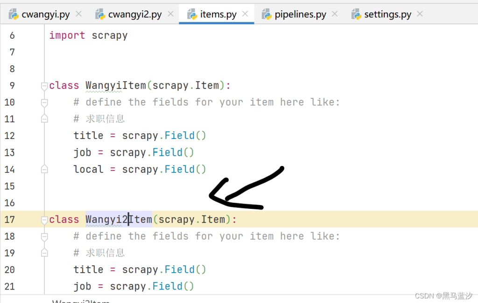Screen dimensions: 478x303
Task: Open the settings.py tab
Action: [387, 14]
